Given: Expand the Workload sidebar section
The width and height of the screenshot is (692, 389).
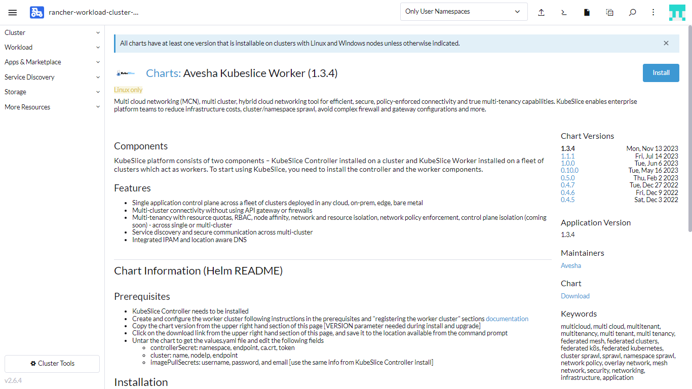Looking at the screenshot, I should click(52, 47).
